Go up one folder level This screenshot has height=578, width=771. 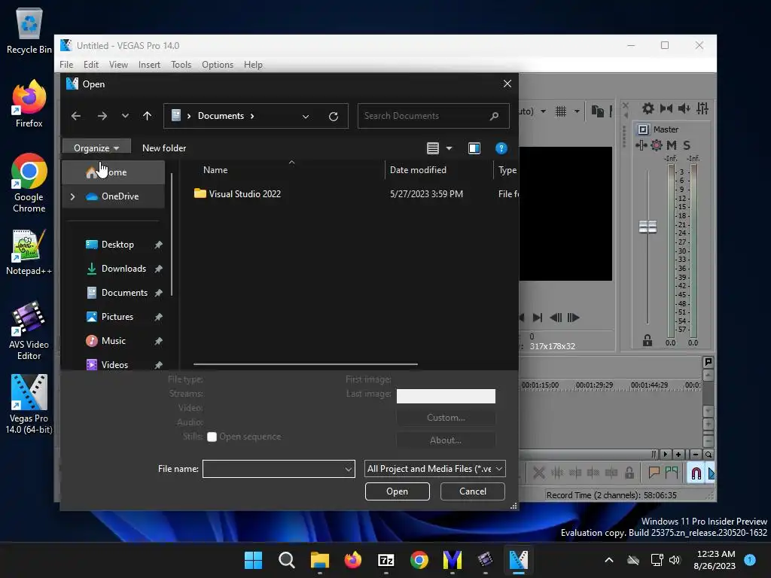tap(147, 116)
